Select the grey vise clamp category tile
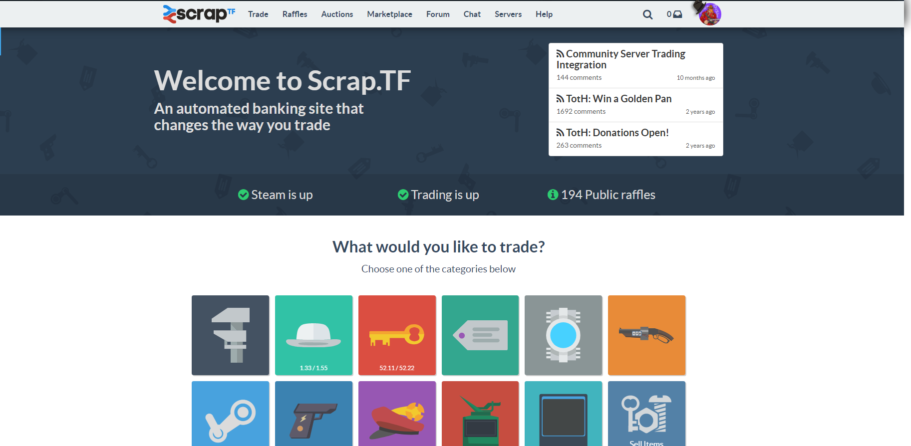Screen dimensions: 911x446 231,335
